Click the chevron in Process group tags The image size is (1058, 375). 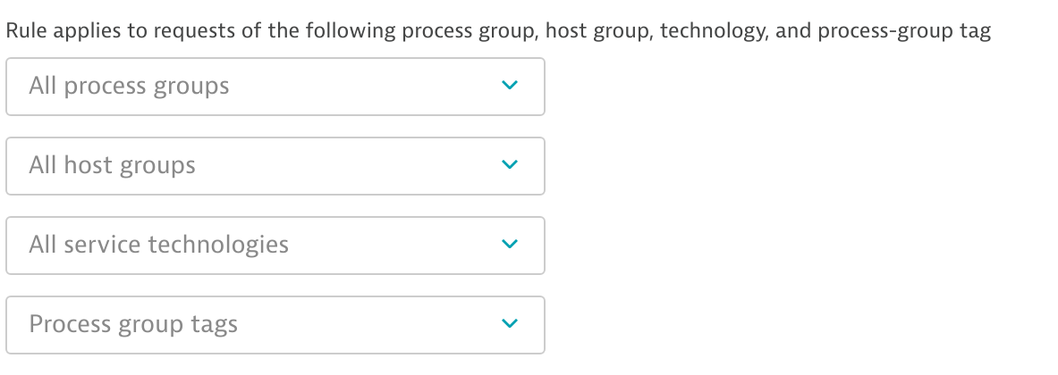click(x=509, y=324)
